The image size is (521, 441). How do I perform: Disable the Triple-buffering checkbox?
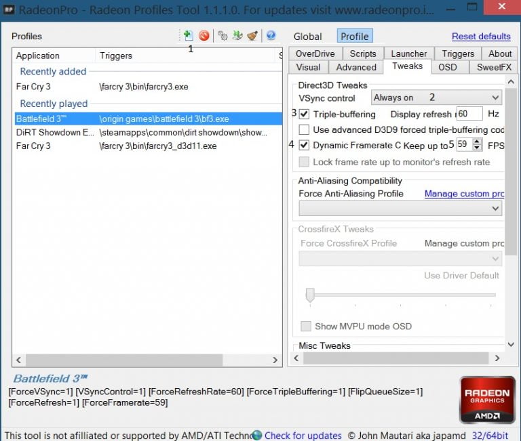pos(304,114)
